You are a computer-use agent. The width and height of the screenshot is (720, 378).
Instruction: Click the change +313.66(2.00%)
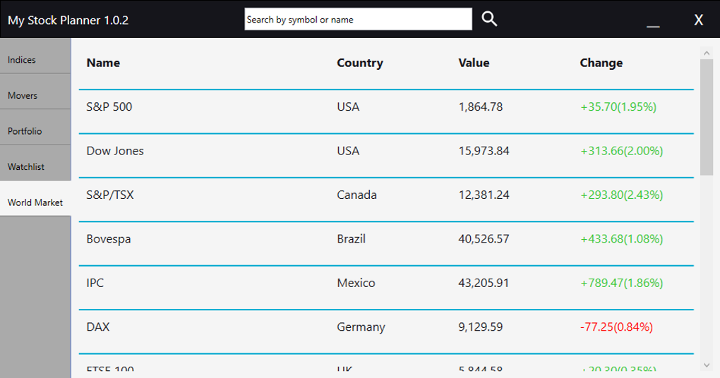tap(622, 151)
